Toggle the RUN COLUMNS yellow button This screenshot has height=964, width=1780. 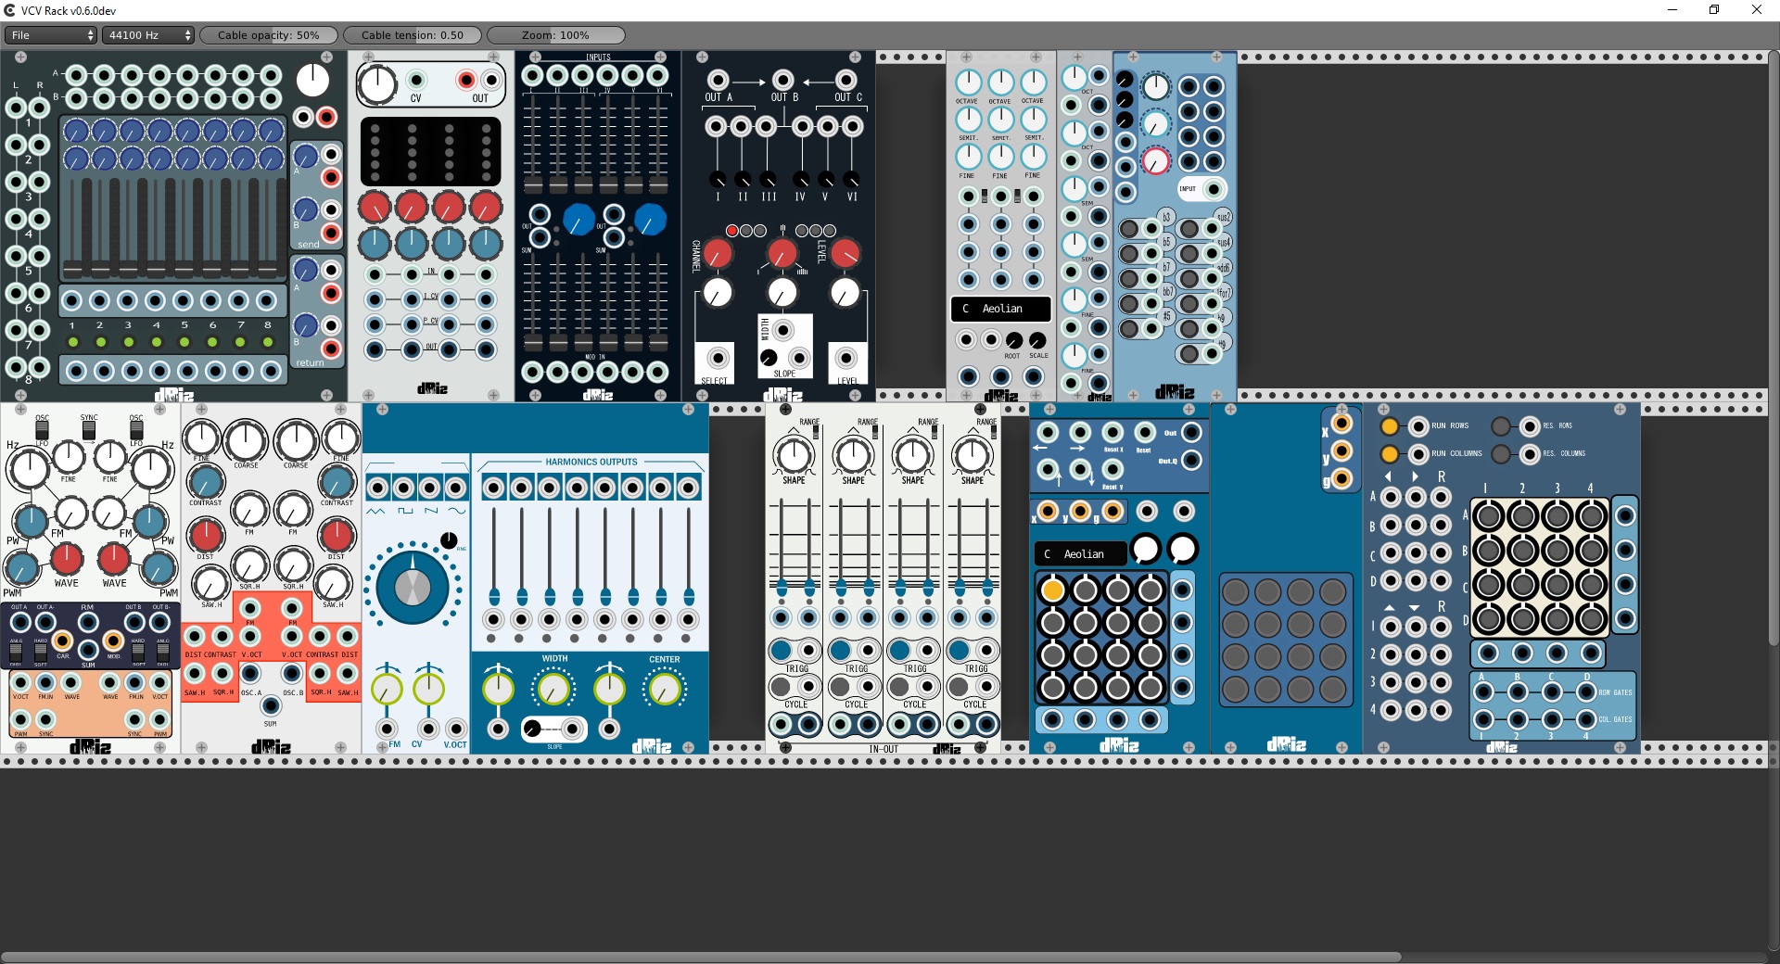(1389, 454)
